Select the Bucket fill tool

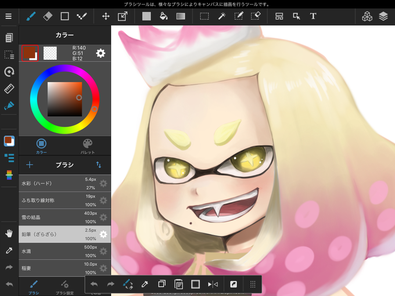164,16
